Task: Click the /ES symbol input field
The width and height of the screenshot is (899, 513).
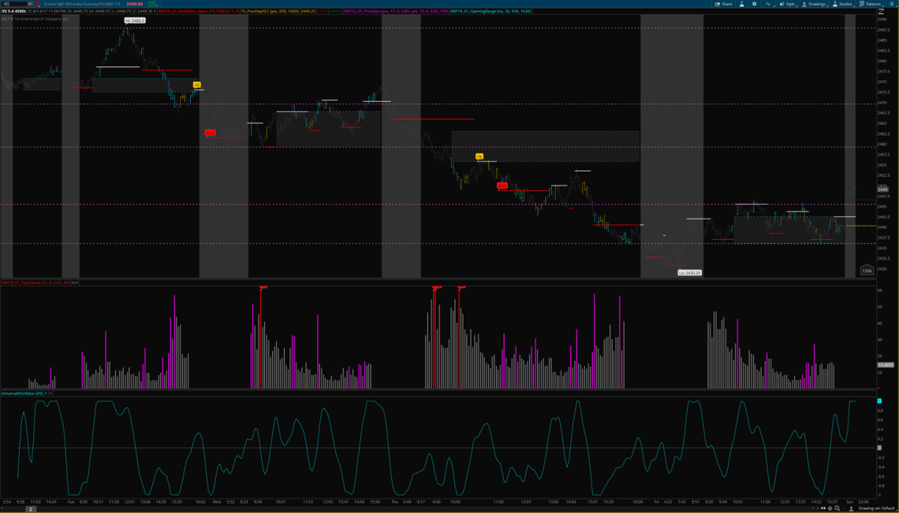Action: [14, 4]
